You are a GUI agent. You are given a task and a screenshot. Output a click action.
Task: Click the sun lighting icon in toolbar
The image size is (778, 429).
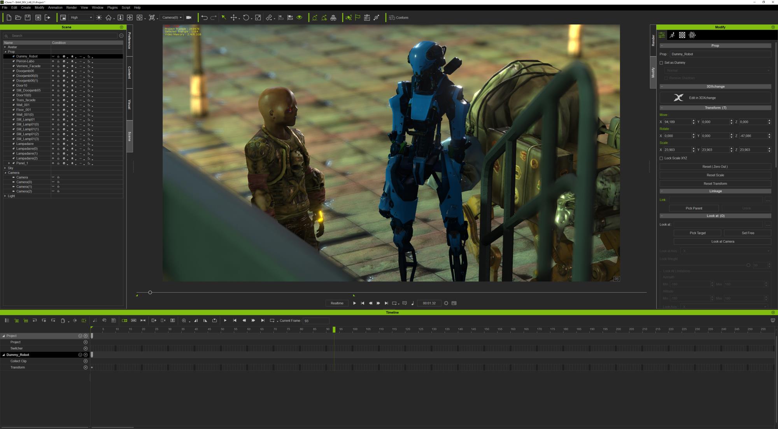[99, 17]
